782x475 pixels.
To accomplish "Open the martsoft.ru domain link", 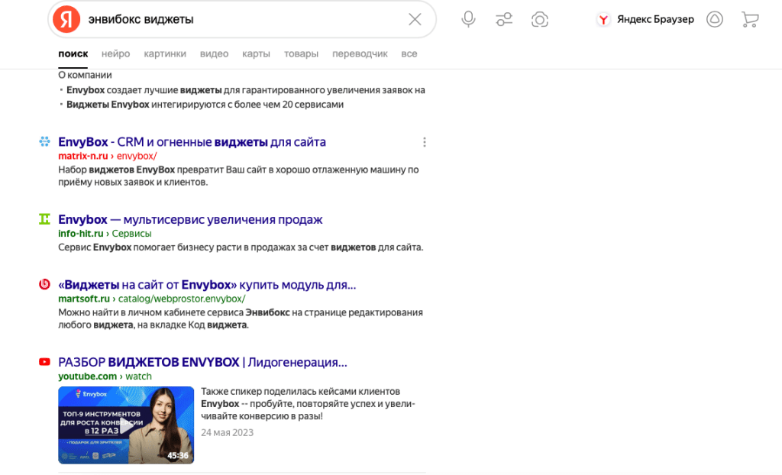I will [x=84, y=299].
